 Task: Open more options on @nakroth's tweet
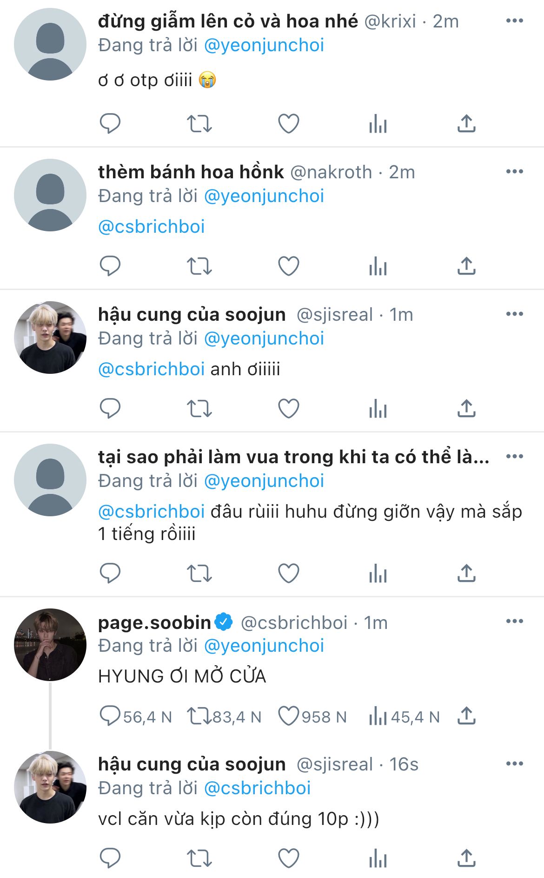click(514, 172)
